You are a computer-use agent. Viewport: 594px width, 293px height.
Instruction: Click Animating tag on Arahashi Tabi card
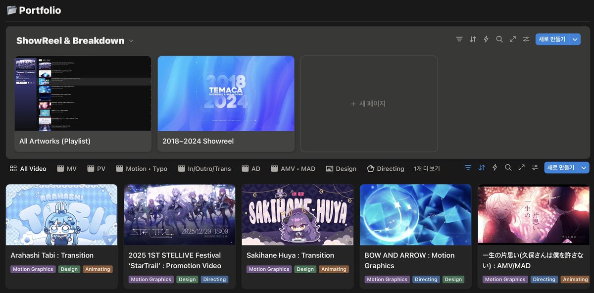click(98, 269)
